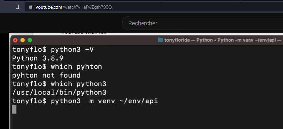The width and height of the screenshot is (283, 129).
Task: Click the folder icon in terminal title
Action: (x=160, y=40)
